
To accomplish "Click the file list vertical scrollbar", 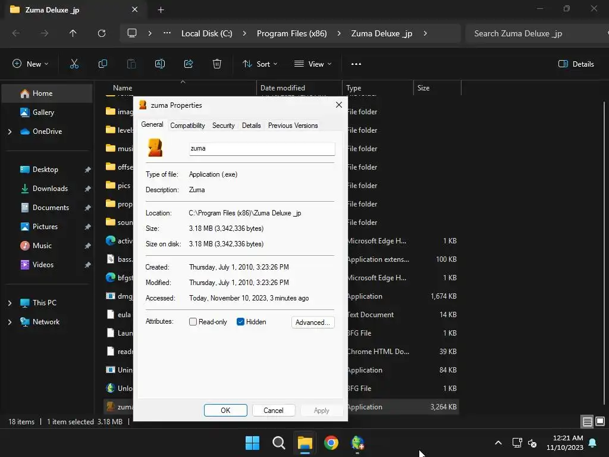I will [x=604, y=252].
